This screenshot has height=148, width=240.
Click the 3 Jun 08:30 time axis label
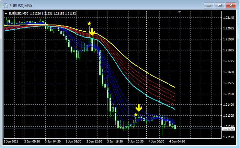point(74,142)
